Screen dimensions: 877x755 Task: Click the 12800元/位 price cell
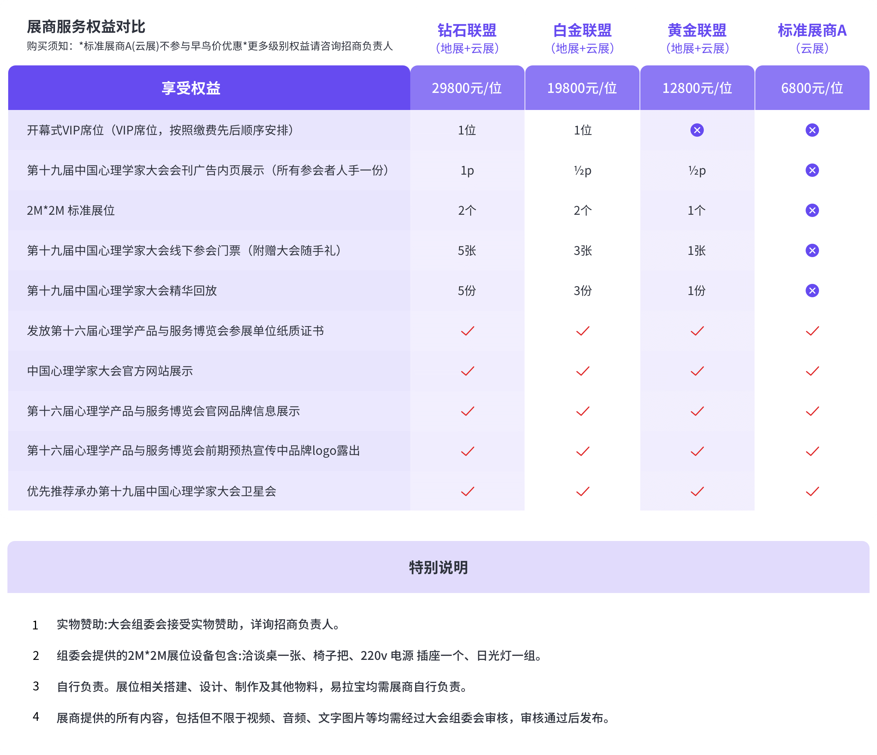(x=697, y=88)
